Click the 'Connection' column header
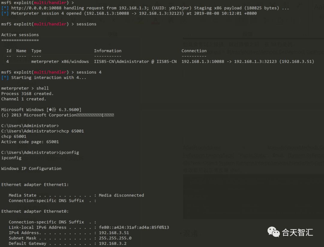The height and width of the screenshot is (247, 324). pos(194,51)
